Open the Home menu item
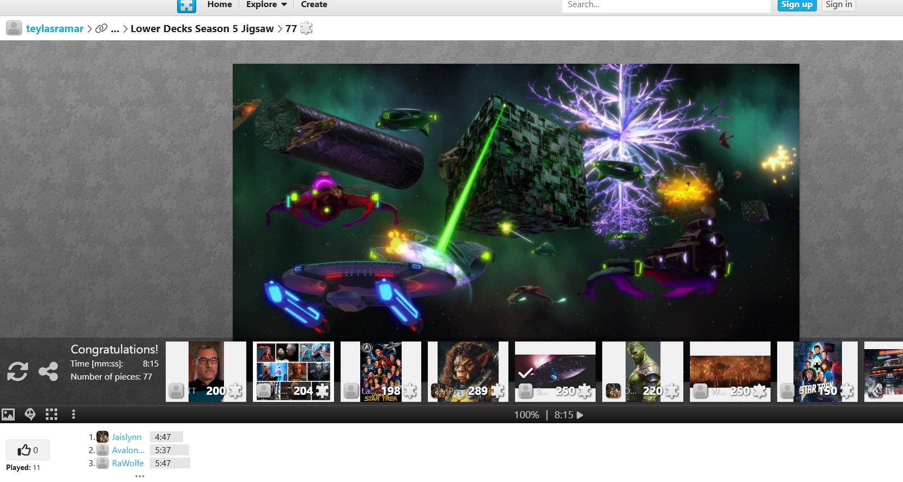The height and width of the screenshot is (482, 903). click(x=220, y=4)
